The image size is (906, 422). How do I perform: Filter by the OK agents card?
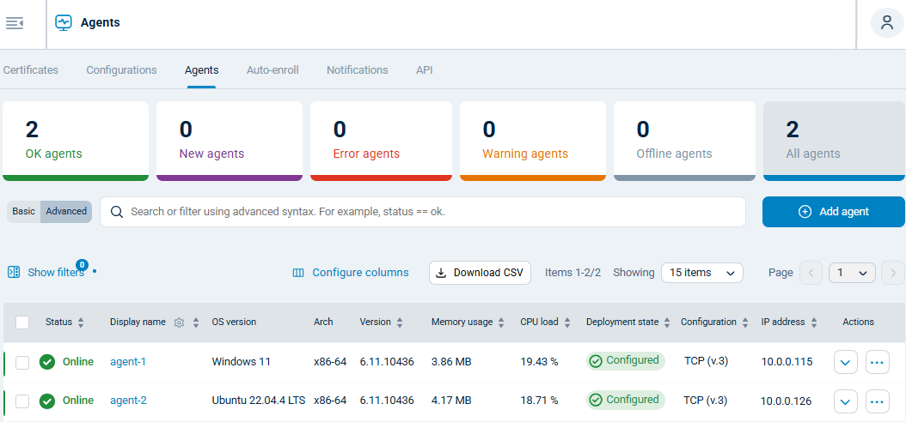(76, 142)
